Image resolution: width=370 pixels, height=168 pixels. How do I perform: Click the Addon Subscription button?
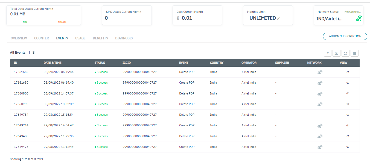tap(345, 36)
